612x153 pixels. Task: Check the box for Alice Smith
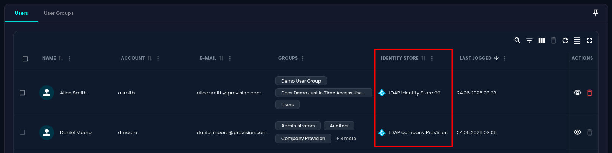(22, 93)
